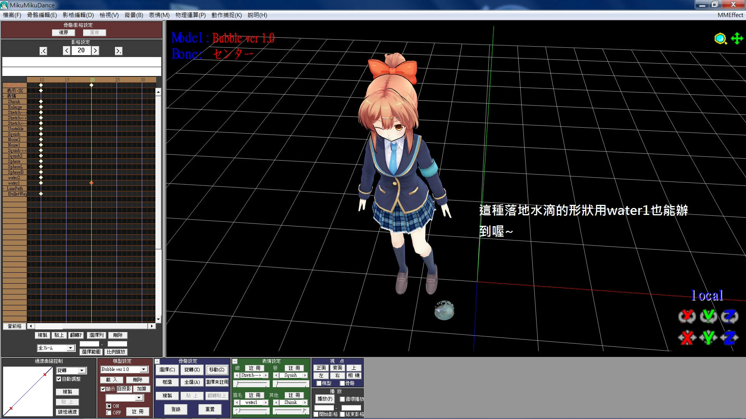Click timeline vertical scrollbar down arrow
Screen dimensions: 746x419
point(158,319)
